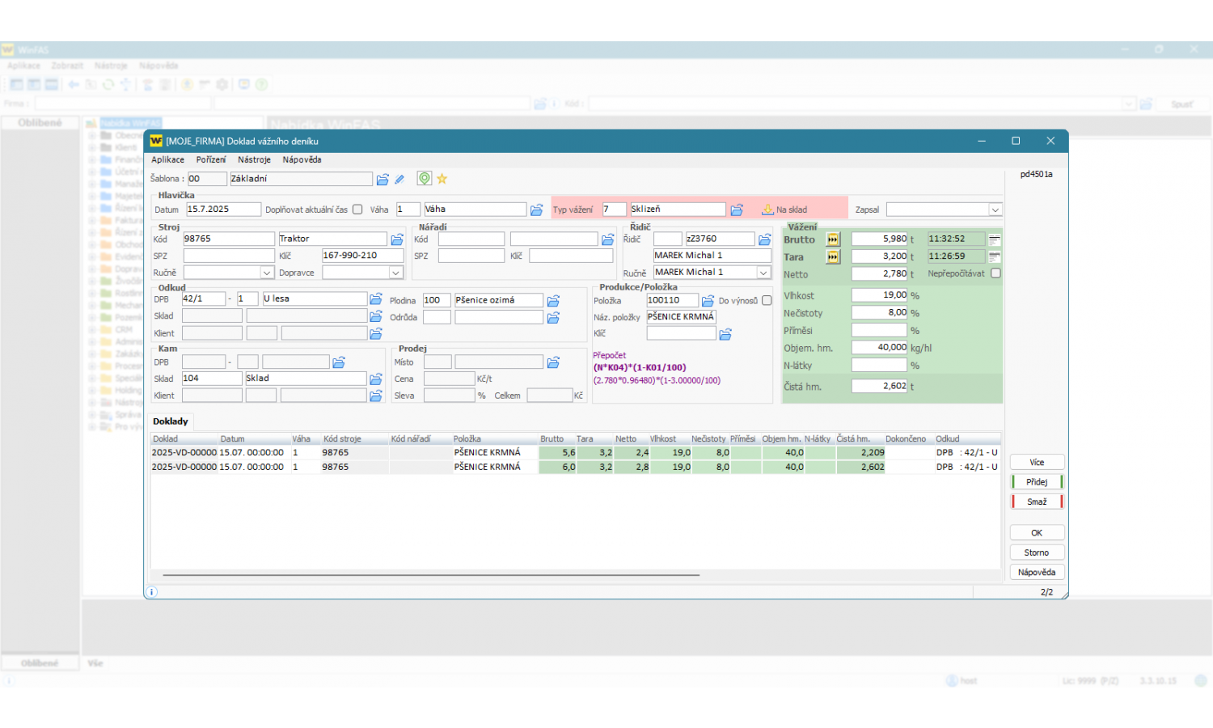Click the Brutto weight reading arrow button

(833, 239)
